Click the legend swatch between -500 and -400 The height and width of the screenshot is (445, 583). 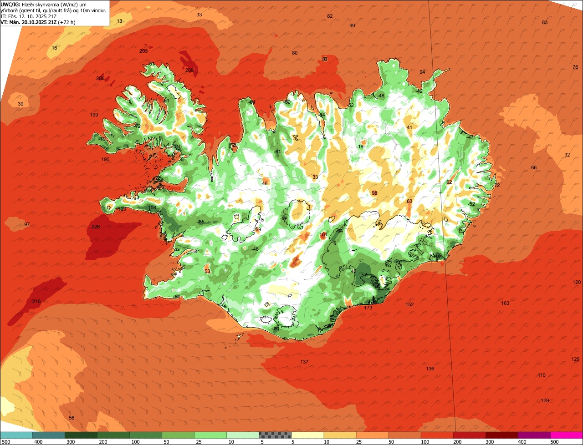pyautogui.click(x=16, y=435)
